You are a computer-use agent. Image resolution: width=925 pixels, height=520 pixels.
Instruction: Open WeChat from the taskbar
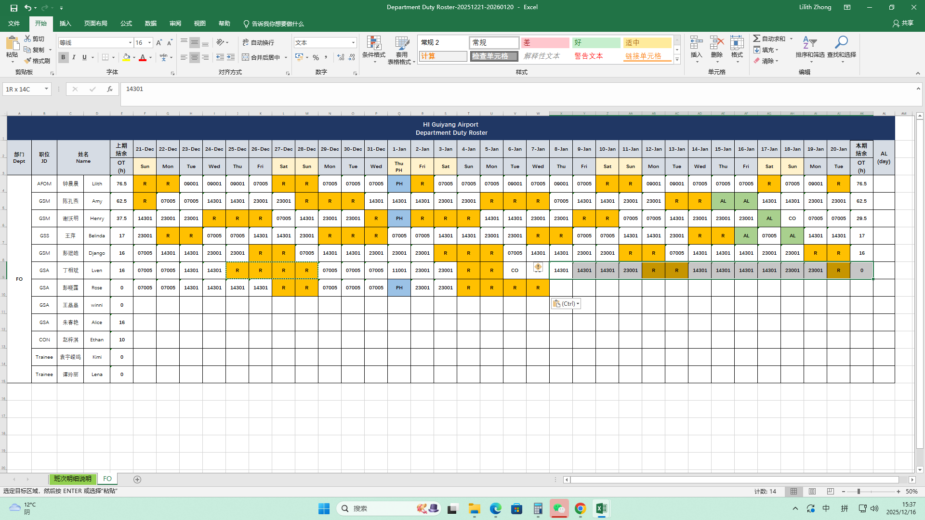(x=559, y=509)
